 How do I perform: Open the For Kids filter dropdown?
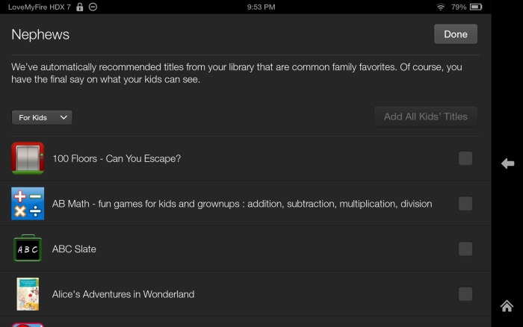pos(42,118)
